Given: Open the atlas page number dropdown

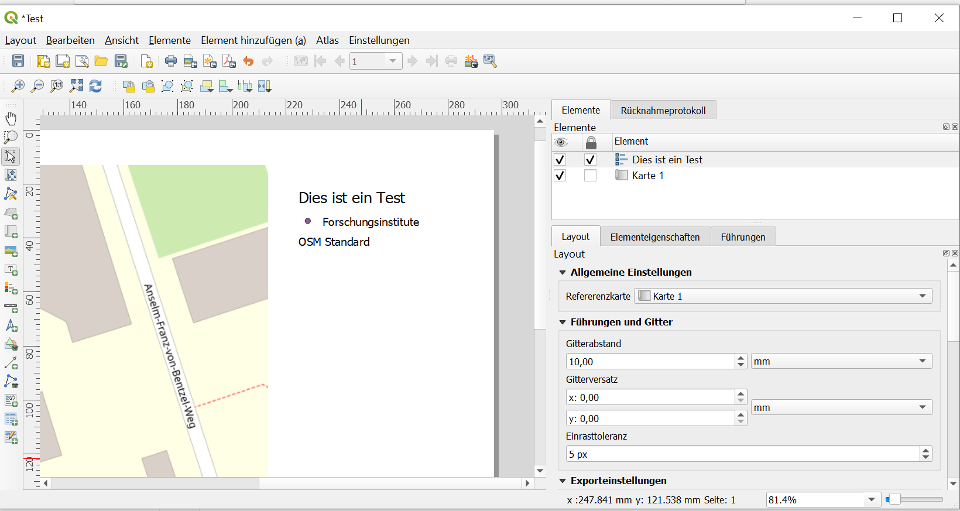Looking at the screenshot, I should click(x=393, y=61).
